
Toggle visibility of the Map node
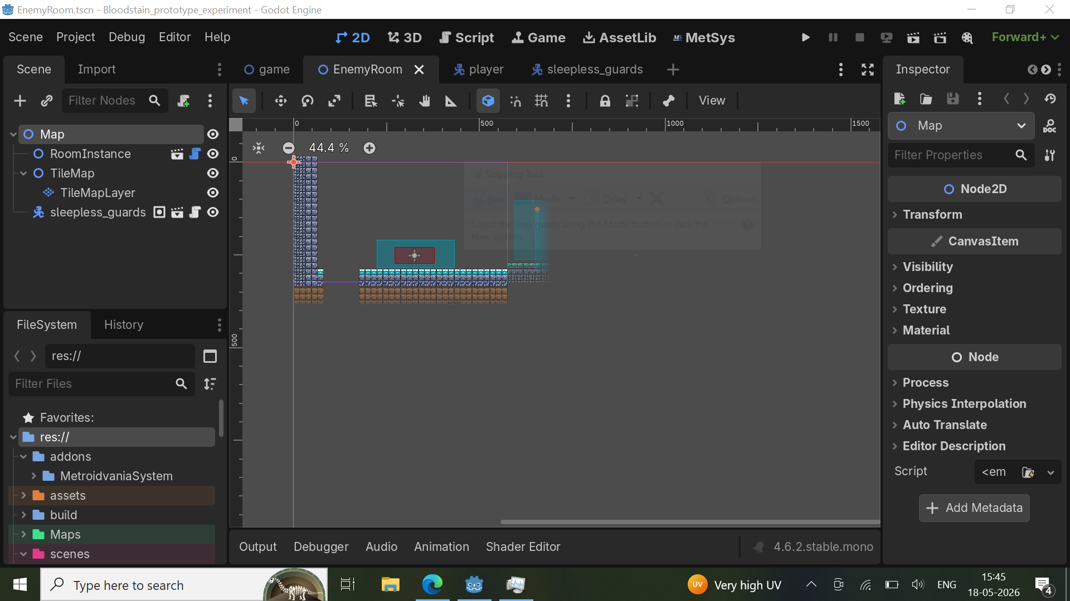(213, 134)
